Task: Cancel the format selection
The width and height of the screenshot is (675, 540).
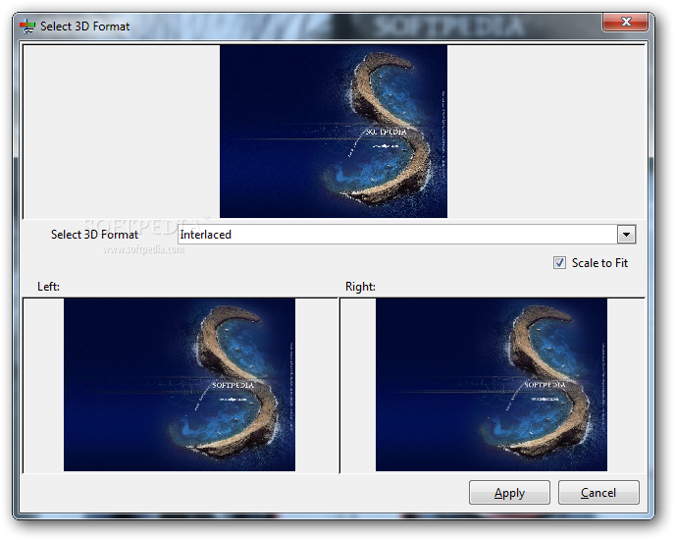Action: 598,493
